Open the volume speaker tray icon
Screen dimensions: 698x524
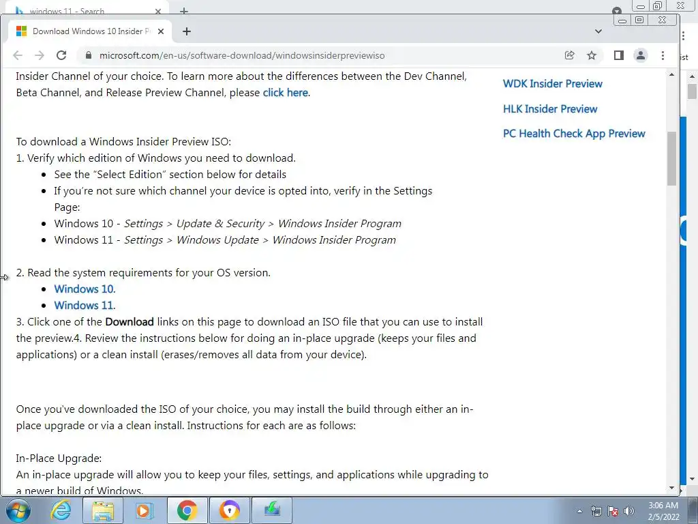pos(629,511)
